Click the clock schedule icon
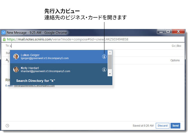This screenshot has height=135, width=190. 8,126
